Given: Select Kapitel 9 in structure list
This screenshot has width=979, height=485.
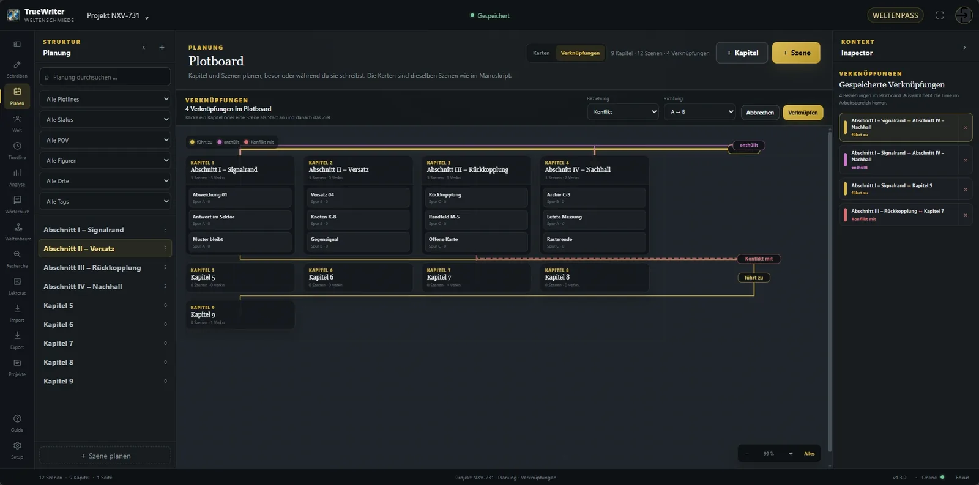Looking at the screenshot, I should click(105, 382).
